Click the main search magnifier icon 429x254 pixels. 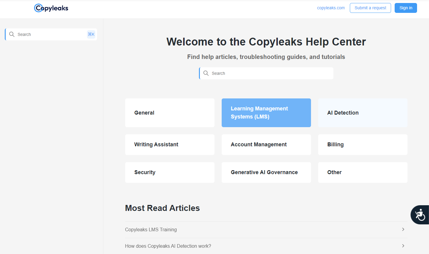(x=206, y=73)
